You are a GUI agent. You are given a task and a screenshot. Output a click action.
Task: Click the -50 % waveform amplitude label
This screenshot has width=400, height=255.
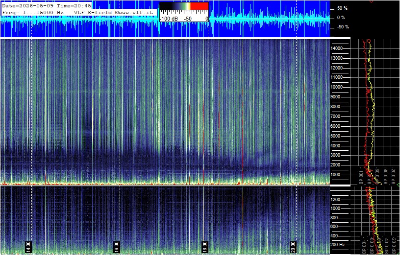342,27
